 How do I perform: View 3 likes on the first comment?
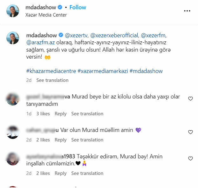click(x=43, y=114)
